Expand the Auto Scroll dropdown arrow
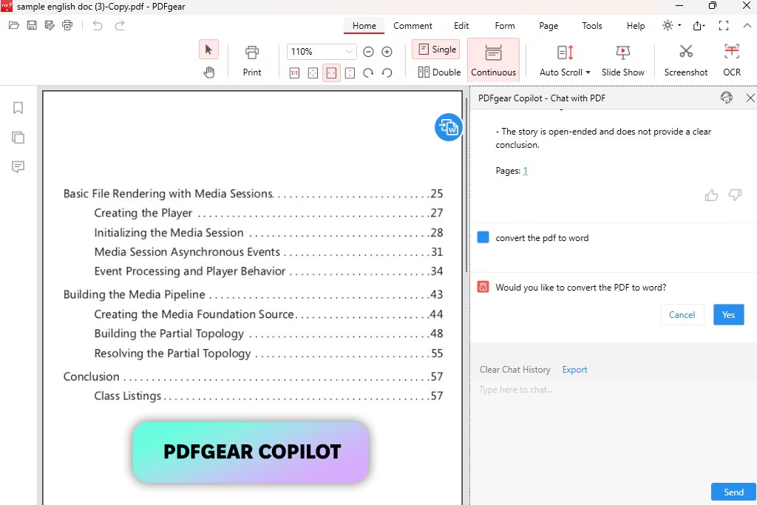The width and height of the screenshot is (757, 505). [x=588, y=72]
